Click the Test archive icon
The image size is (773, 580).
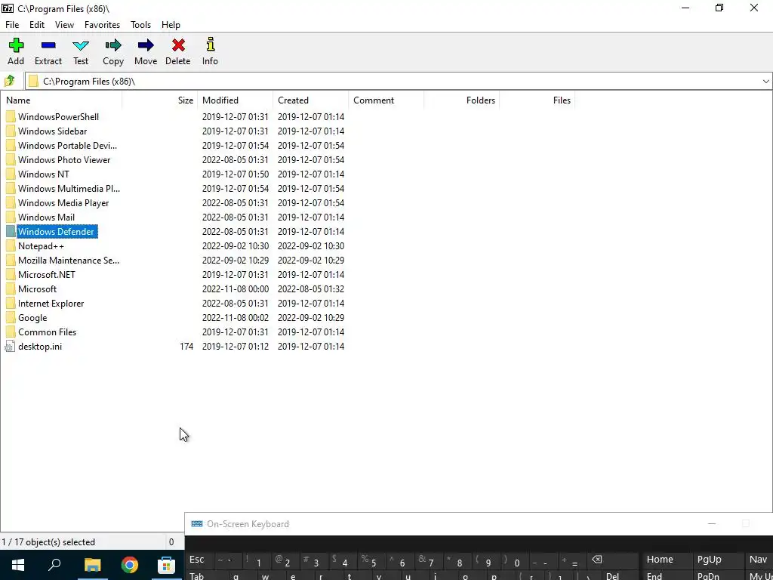click(80, 45)
